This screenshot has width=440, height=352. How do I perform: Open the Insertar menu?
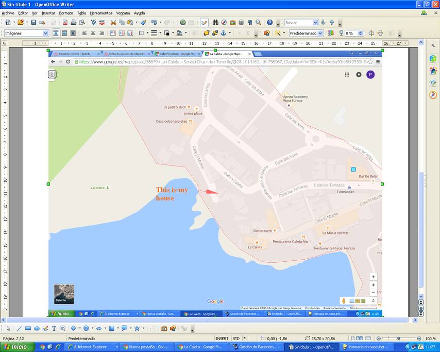point(48,13)
